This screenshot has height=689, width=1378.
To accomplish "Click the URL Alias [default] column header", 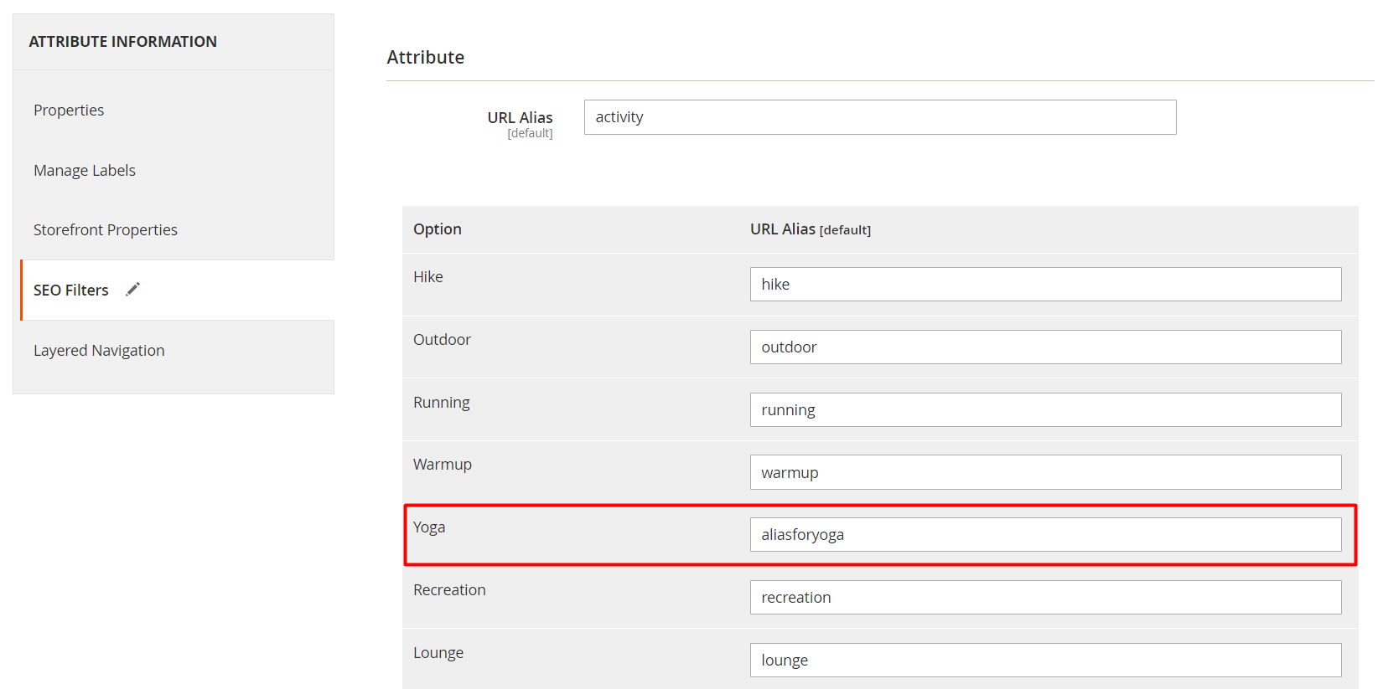I will point(810,229).
